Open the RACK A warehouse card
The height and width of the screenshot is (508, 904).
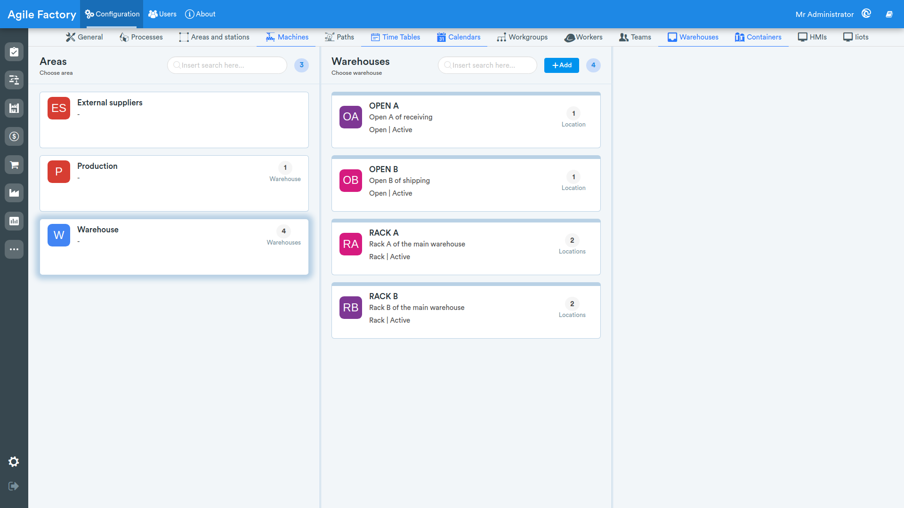pos(466,247)
